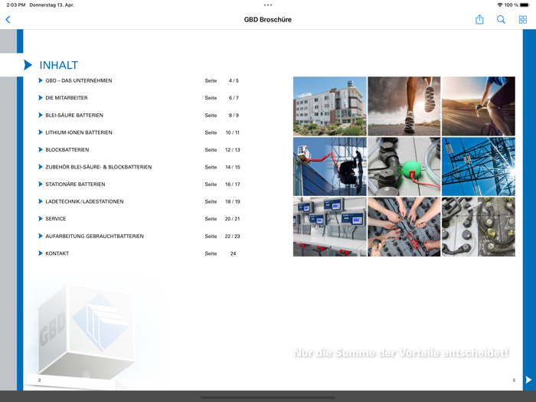
Task: Tap the status bar time 2:03 PM
Action: (16, 5)
